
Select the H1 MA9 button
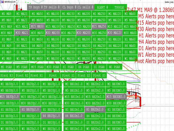click(7, 39)
